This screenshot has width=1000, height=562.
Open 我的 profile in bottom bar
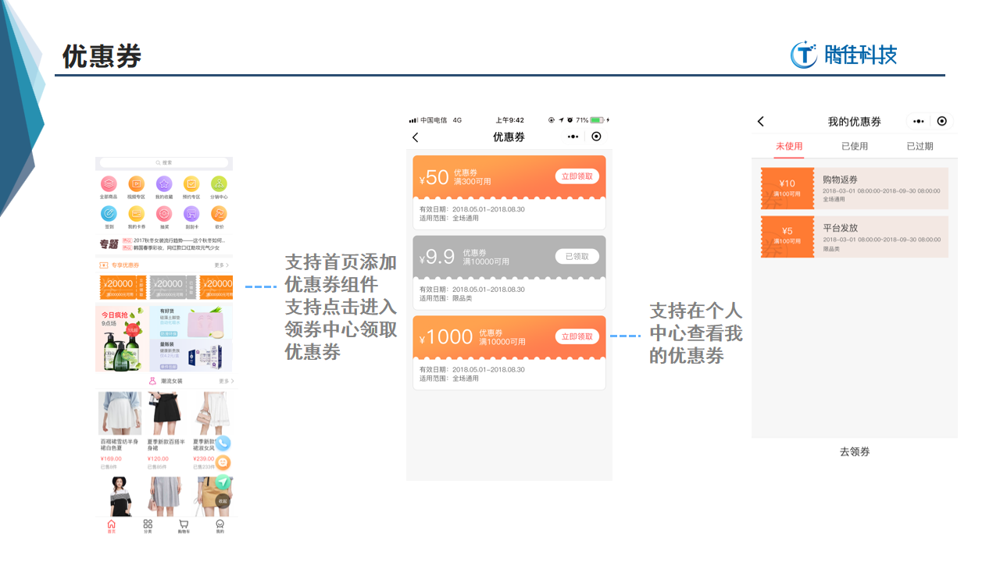220,526
